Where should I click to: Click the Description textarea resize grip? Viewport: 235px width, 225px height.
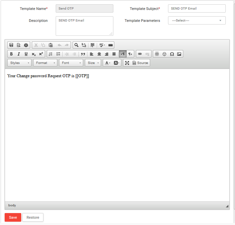click(x=111, y=34)
